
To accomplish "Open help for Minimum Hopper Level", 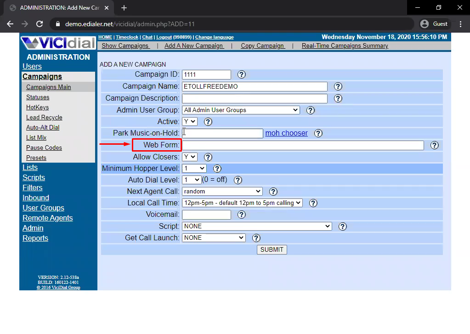I will point(217,169).
